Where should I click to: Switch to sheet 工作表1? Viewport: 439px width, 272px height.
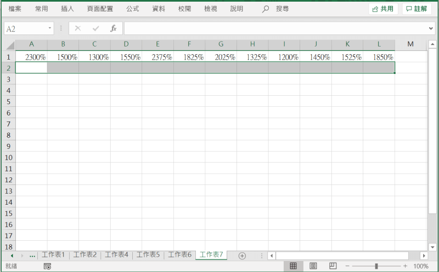click(x=53, y=254)
